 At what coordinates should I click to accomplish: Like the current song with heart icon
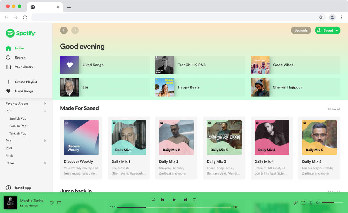[52, 203]
